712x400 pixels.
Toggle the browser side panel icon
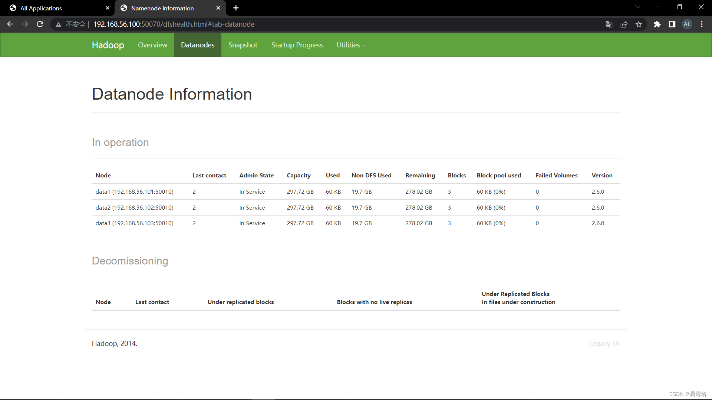[672, 24]
